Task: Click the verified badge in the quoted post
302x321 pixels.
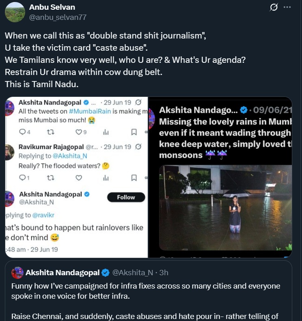Action: click(105, 272)
